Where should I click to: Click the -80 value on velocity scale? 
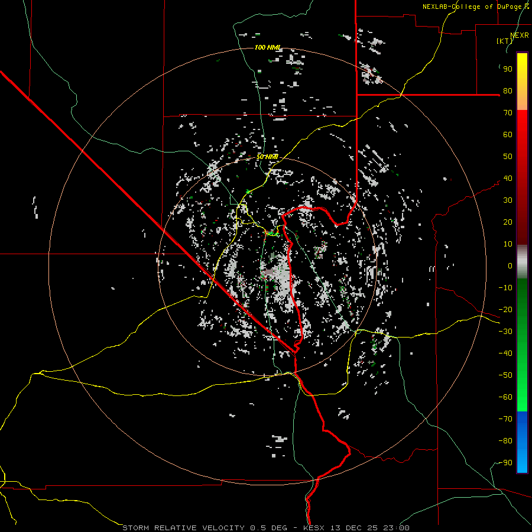[x=505, y=441]
